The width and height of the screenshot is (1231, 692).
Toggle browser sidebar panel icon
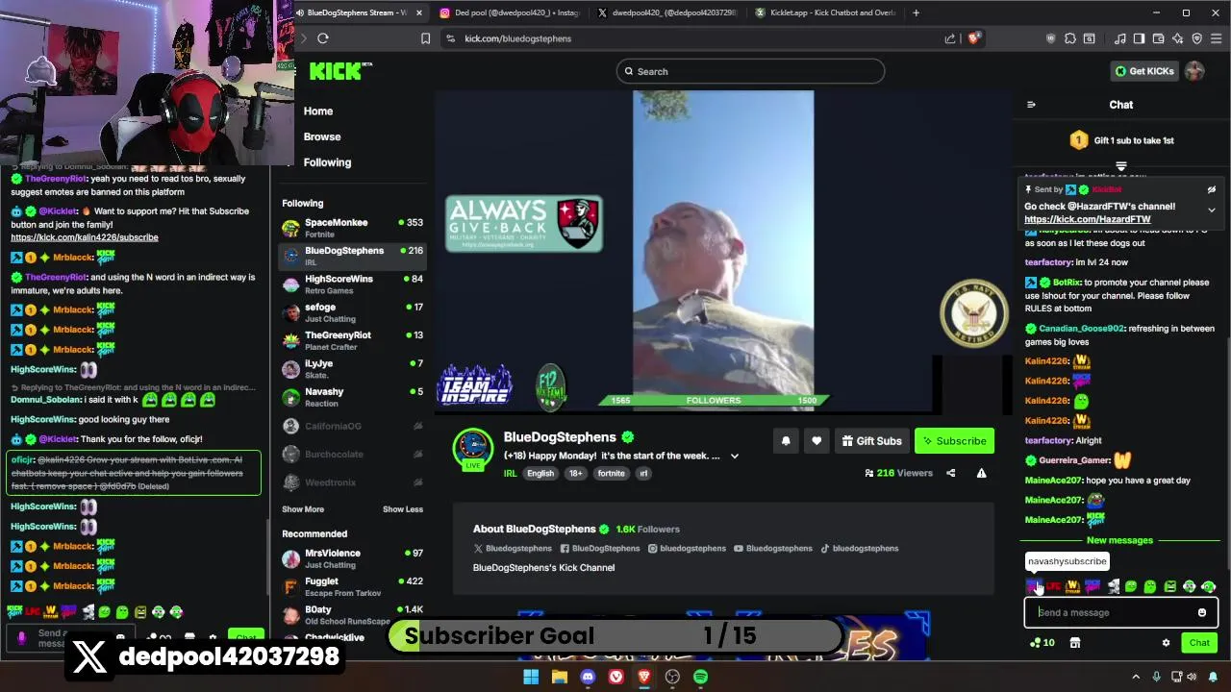[1139, 38]
